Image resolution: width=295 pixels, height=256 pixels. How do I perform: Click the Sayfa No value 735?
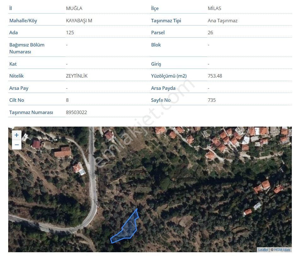pos(212,100)
